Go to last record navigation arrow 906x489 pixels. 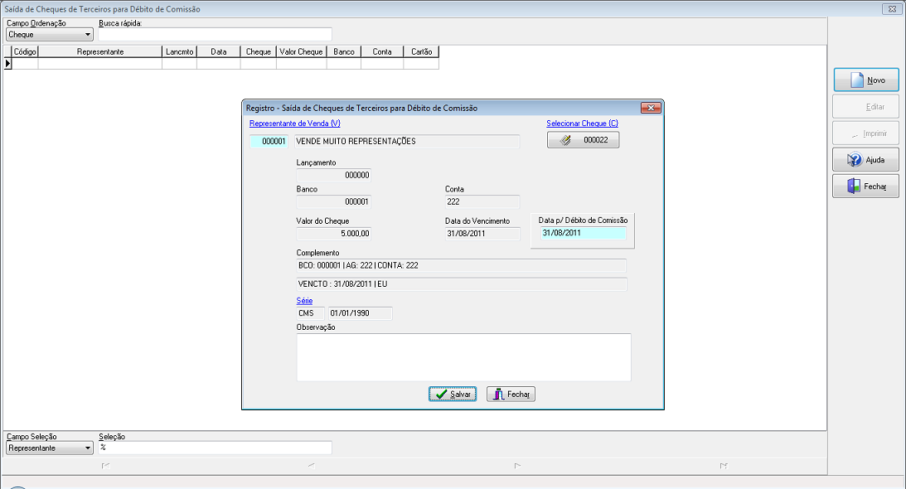coord(724,466)
